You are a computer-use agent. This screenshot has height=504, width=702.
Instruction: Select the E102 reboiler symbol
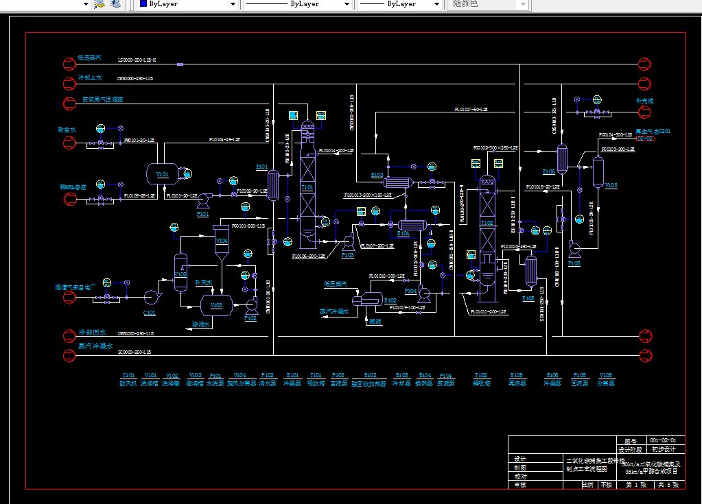click(368, 299)
